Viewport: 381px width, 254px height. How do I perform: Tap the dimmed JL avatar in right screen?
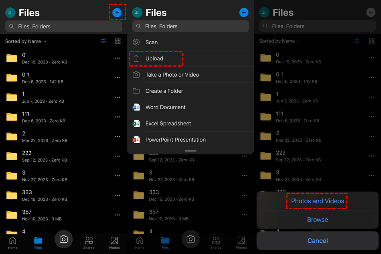(264, 12)
